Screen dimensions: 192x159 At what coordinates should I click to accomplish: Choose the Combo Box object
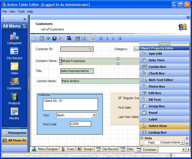pyautogui.click(x=164, y=67)
